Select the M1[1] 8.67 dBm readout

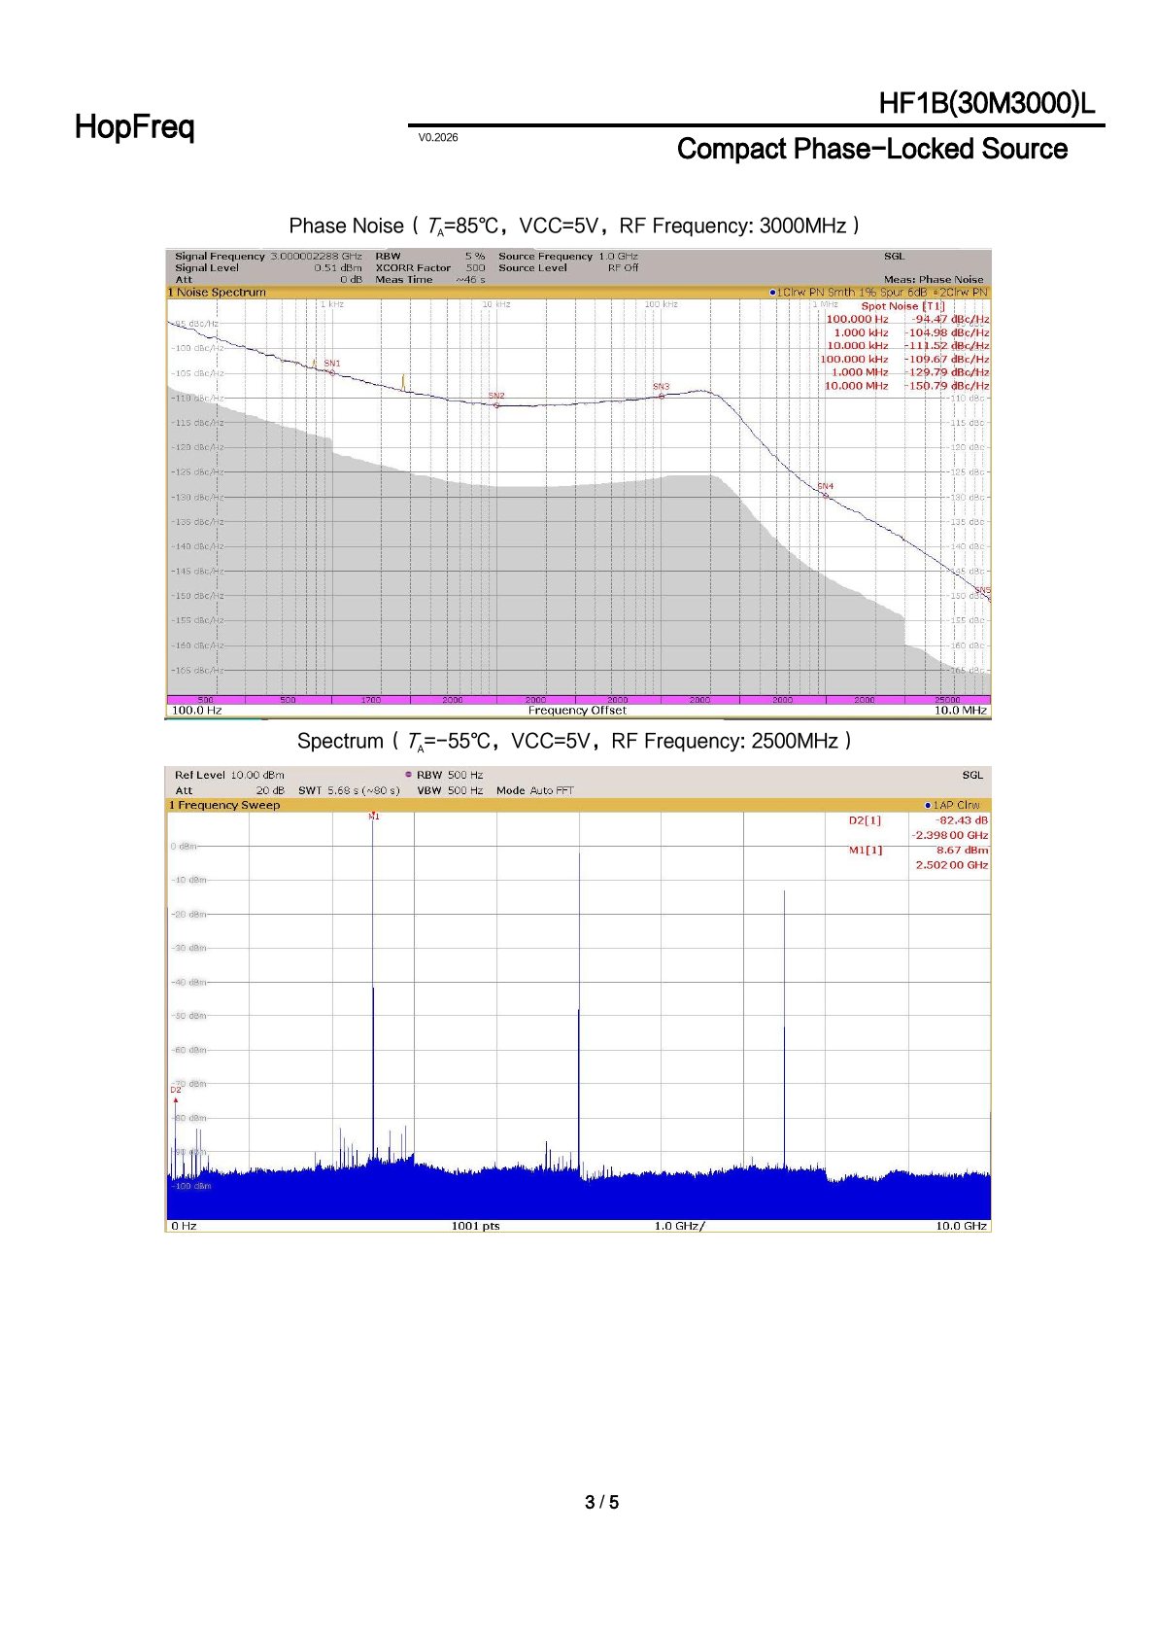(x=918, y=851)
